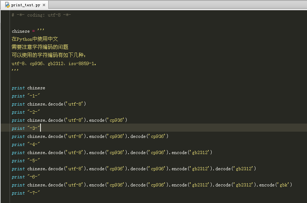Click the line ending with .encode('gb2312')
The width and height of the screenshot is (307, 203).
pos(112,153)
